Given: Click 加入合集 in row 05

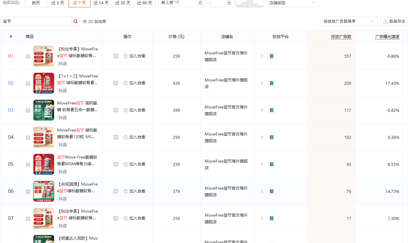Looking at the screenshot, I should [134, 164].
